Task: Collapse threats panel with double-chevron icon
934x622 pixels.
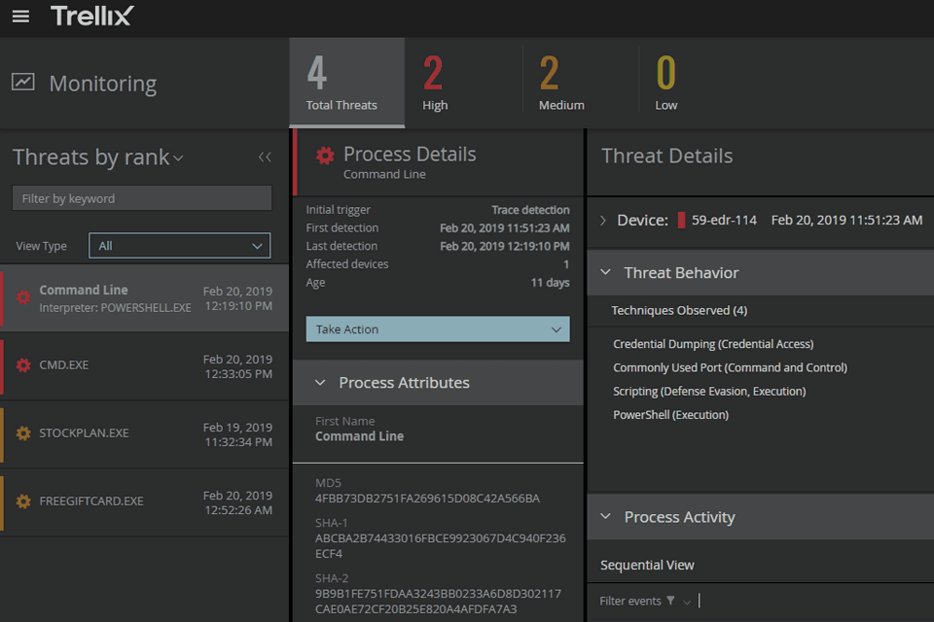Action: pyautogui.click(x=265, y=157)
